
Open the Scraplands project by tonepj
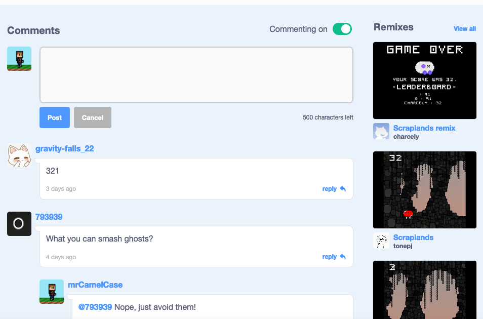coord(413,237)
